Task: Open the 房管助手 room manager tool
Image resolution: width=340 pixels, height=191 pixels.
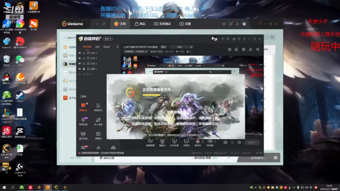Action: click(x=98, y=107)
